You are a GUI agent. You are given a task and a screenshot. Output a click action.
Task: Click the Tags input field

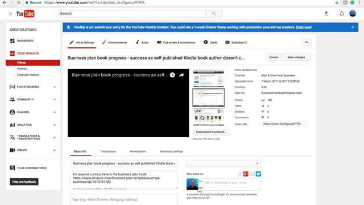tap(124, 199)
